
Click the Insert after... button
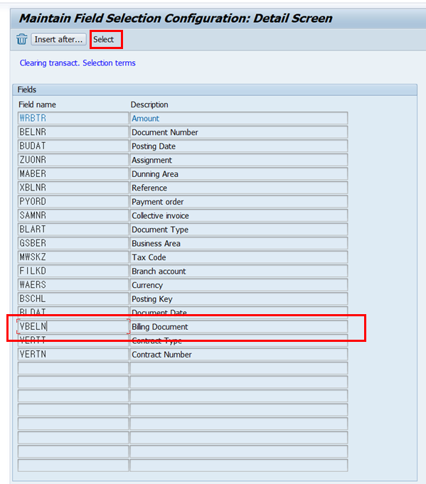(58, 40)
